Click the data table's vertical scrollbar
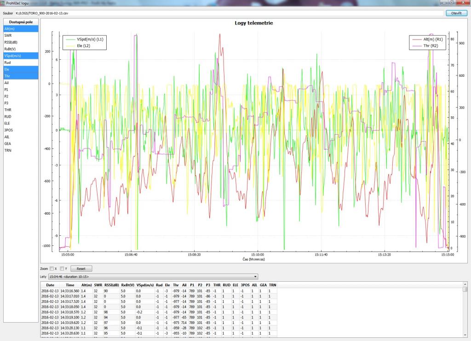 (465, 313)
